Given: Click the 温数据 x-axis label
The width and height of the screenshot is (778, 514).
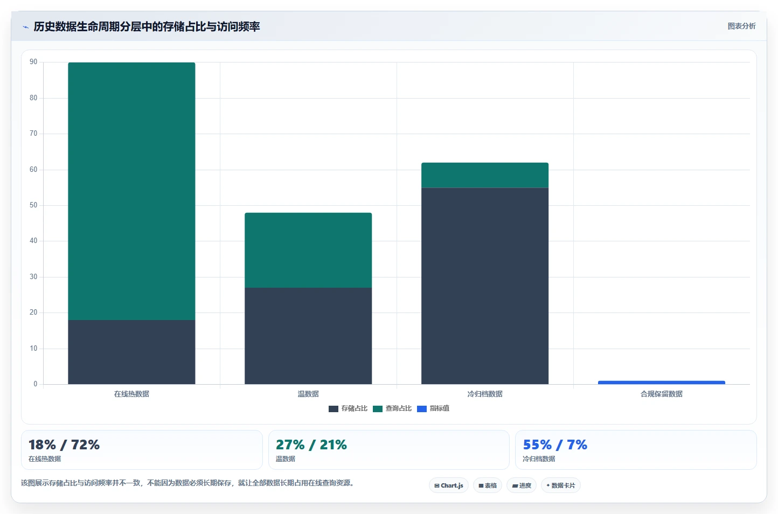Looking at the screenshot, I should 308,394.
